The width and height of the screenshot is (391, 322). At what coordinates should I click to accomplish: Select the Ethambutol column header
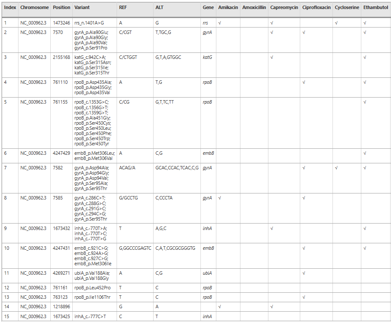click(x=375, y=8)
